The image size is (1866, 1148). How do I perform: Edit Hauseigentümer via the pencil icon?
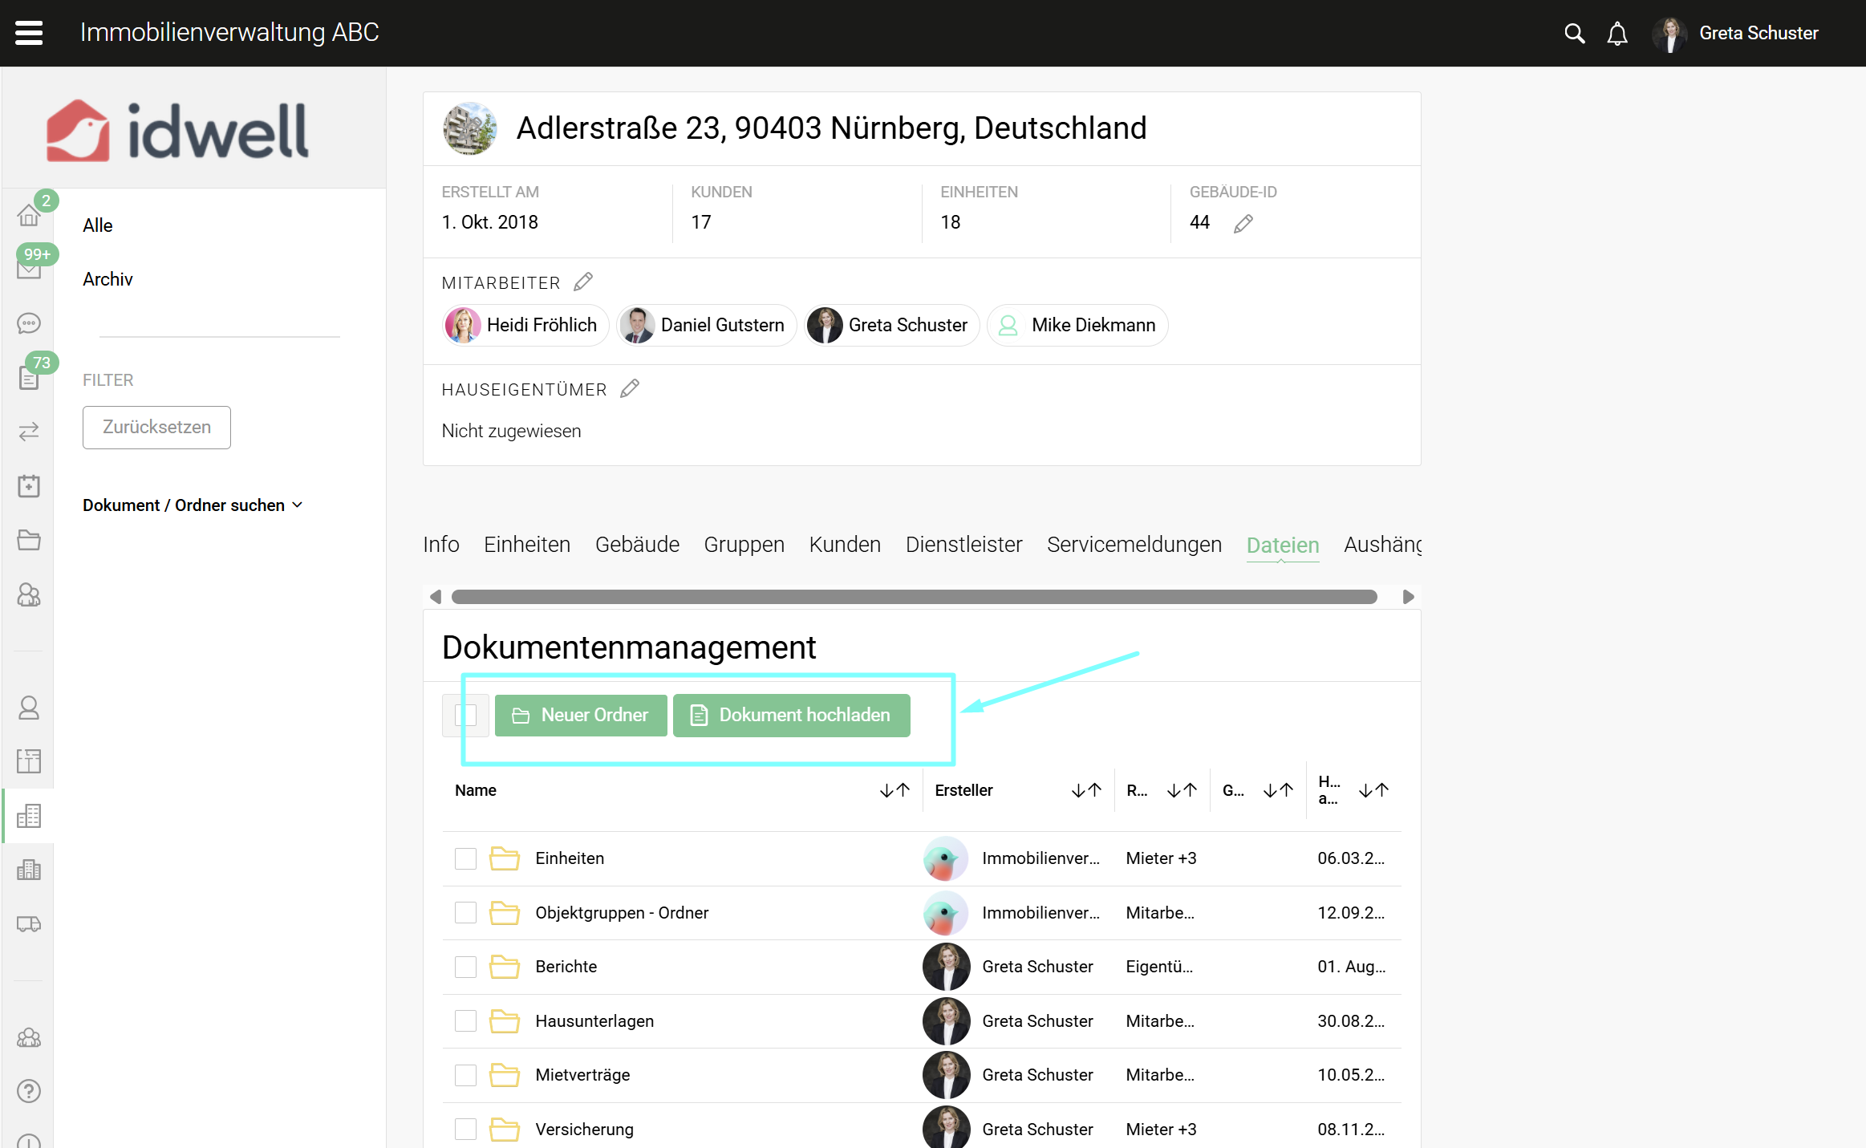630,389
